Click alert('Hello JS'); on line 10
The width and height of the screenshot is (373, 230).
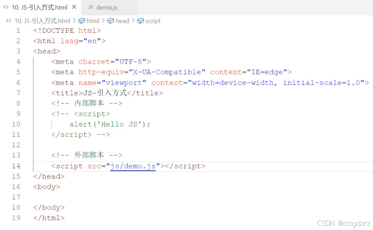pyautogui.click(x=110, y=124)
